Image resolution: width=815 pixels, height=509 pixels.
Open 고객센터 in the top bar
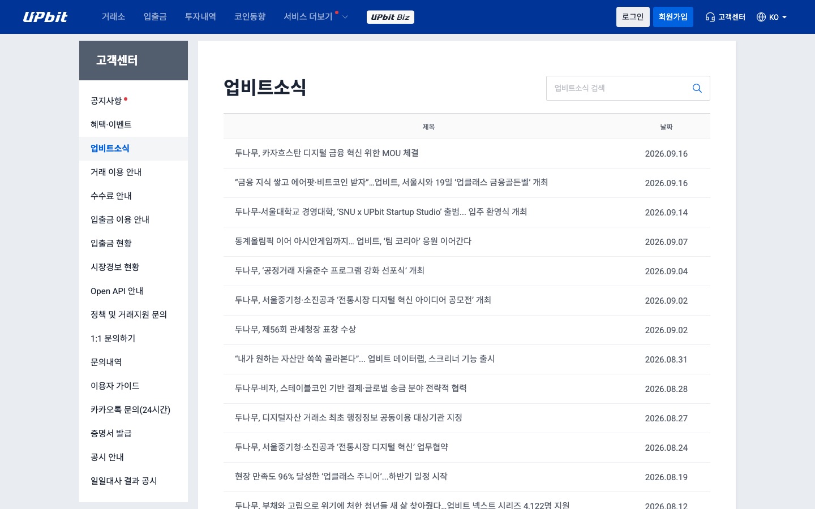tap(726, 17)
